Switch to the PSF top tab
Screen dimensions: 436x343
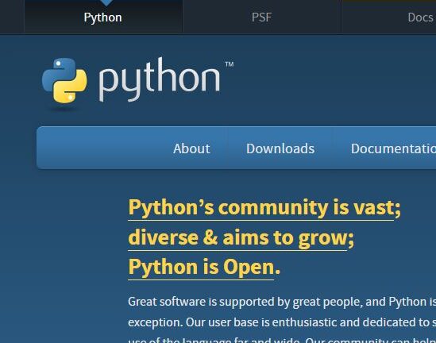tap(261, 17)
